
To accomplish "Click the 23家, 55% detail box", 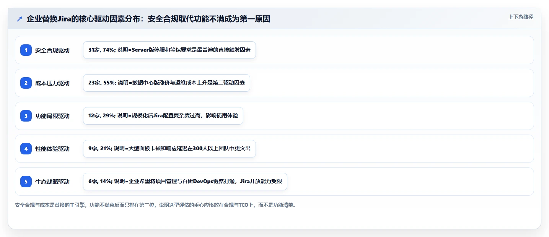I will [x=166, y=83].
